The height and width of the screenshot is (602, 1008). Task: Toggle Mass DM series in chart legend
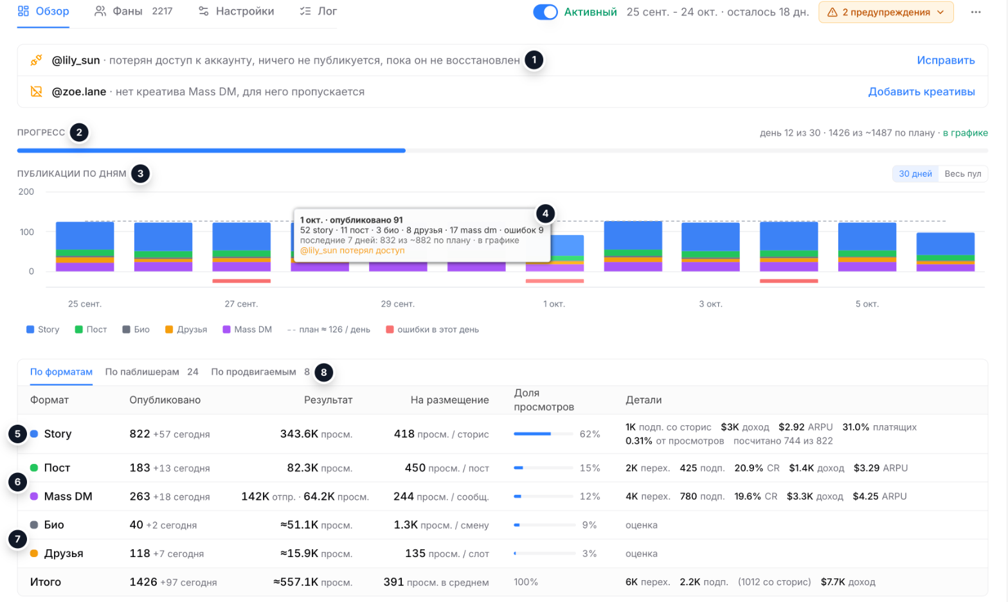tap(247, 330)
